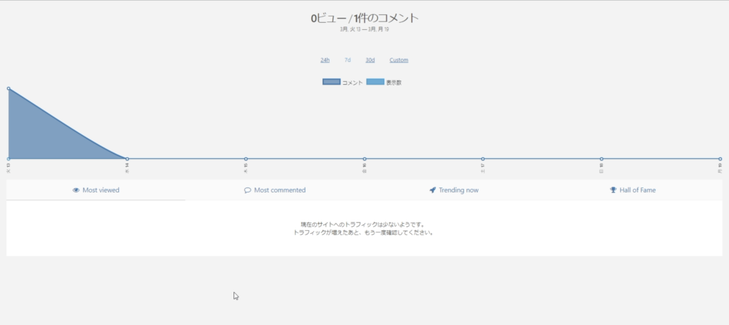Toggle the コメント legend color swatch
The image size is (729, 325).
tap(332, 82)
